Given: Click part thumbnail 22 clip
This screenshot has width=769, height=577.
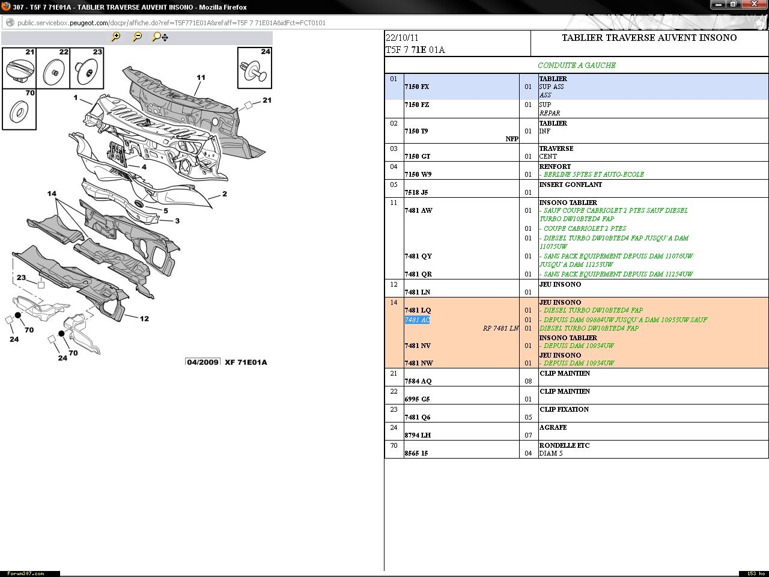Looking at the screenshot, I should click(x=53, y=68).
